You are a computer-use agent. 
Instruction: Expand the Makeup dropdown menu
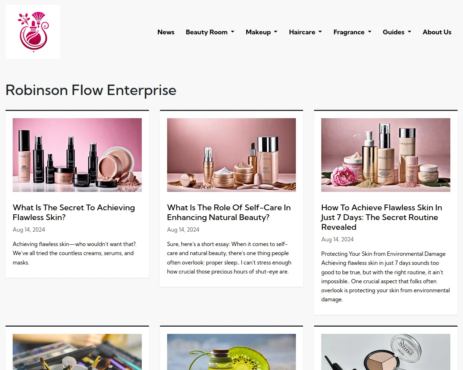(x=262, y=32)
